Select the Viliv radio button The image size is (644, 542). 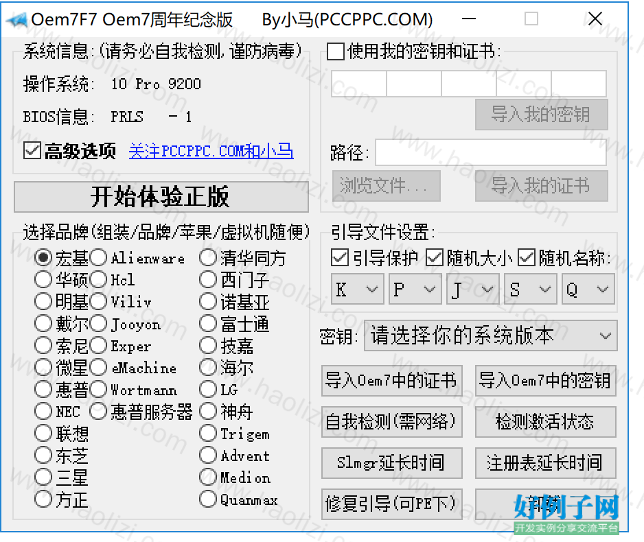tap(99, 302)
